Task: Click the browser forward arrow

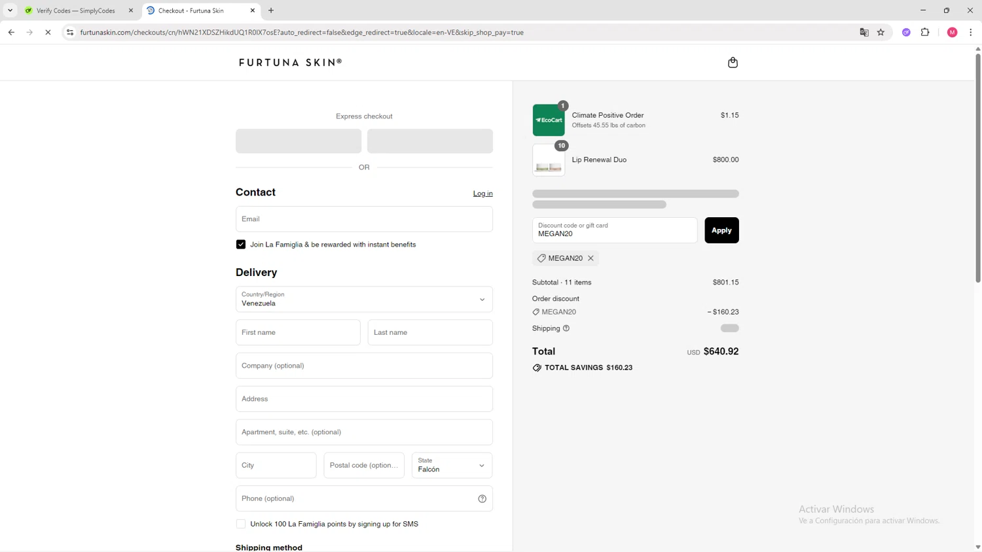Action: 29,32
